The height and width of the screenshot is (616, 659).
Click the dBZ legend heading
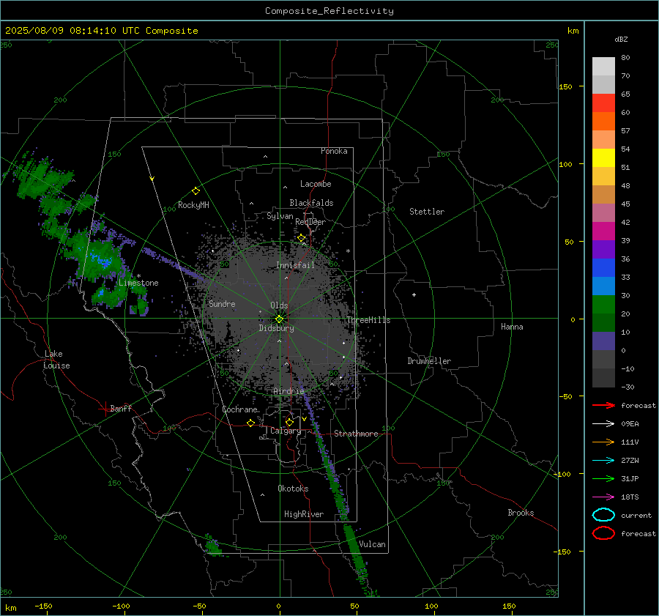[621, 39]
